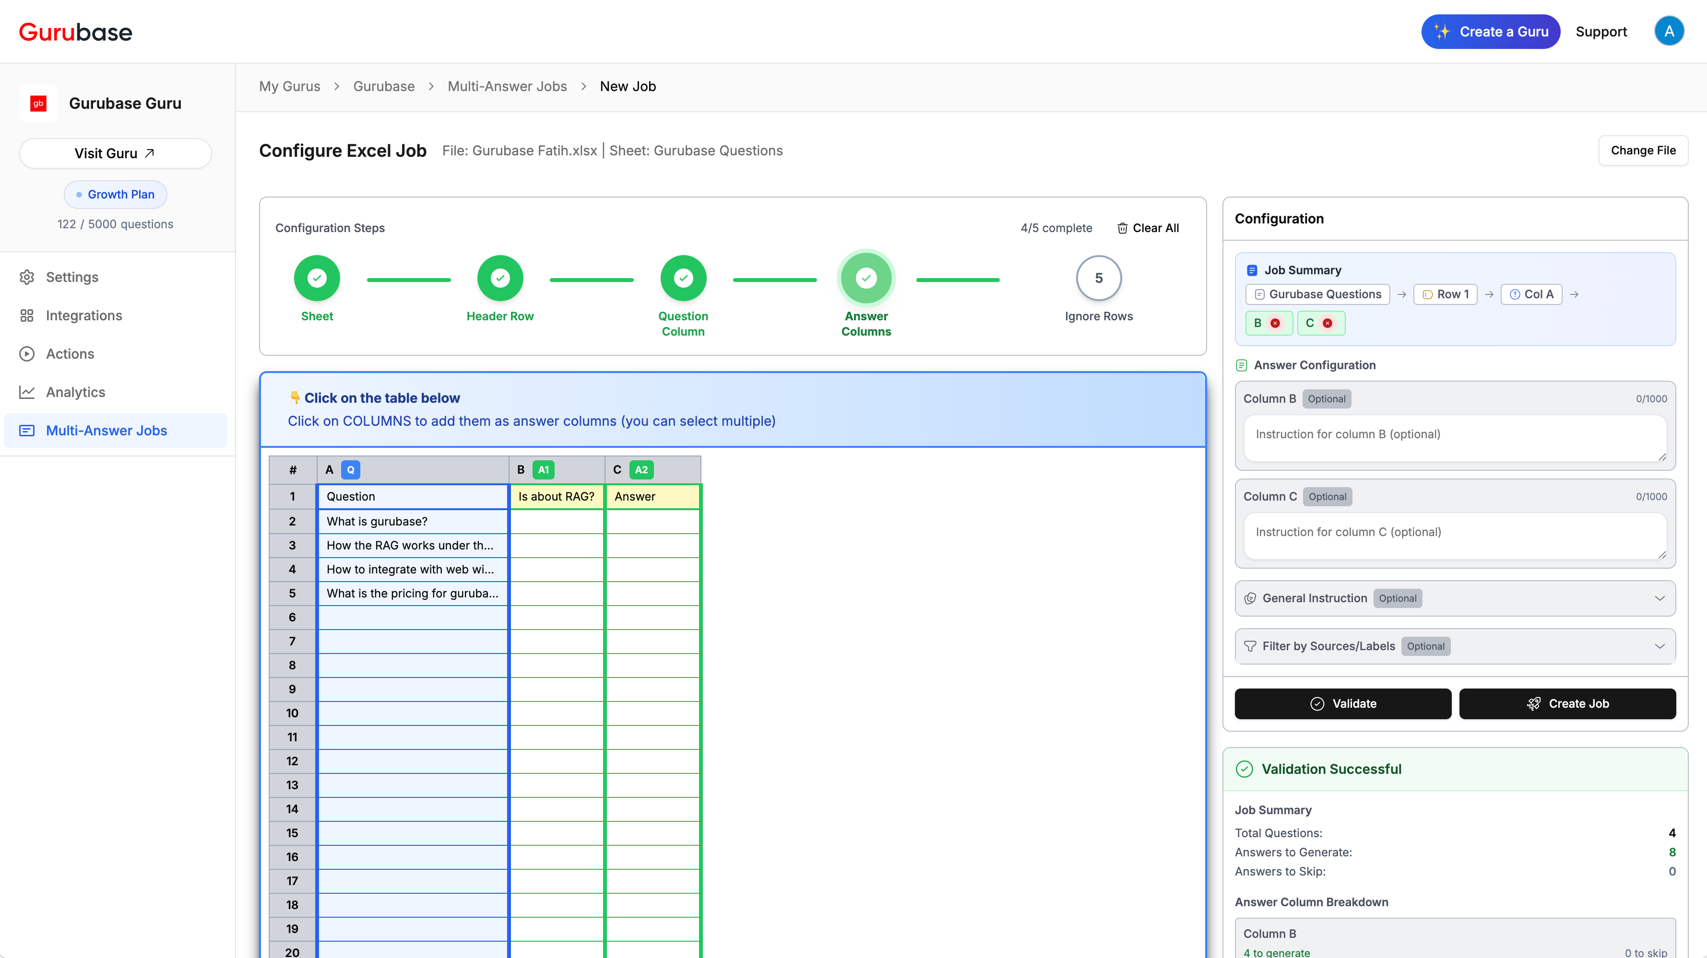Click the Settings gear icon in sidebar
Screen dimensions: 1707x958
pyautogui.click(x=26, y=277)
